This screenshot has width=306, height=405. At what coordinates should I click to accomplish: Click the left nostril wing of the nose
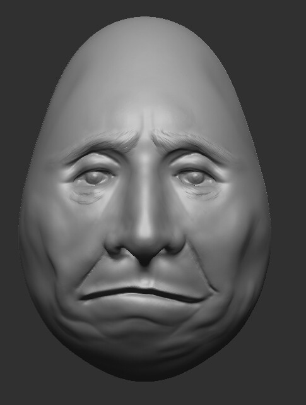pyautogui.click(x=114, y=245)
